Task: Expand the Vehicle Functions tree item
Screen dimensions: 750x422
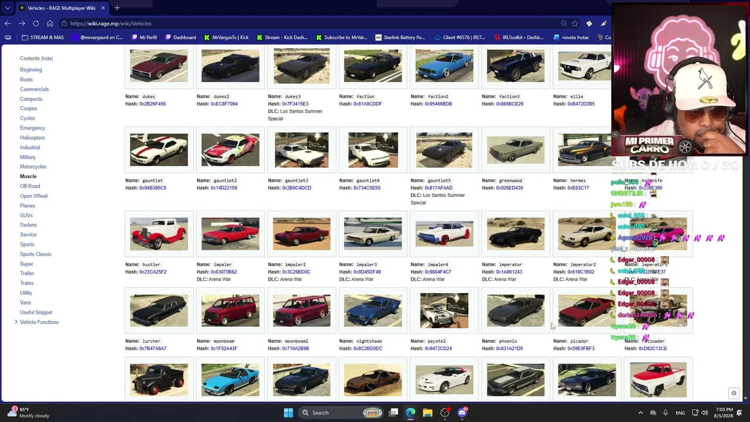Action: 16,322
